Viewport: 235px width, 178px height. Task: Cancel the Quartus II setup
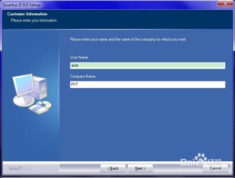pyautogui.click(x=215, y=168)
